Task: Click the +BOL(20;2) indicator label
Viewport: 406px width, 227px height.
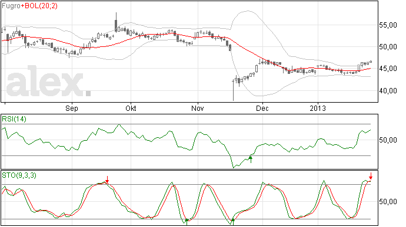Action: pyautogui.click(x=39, y=6)
